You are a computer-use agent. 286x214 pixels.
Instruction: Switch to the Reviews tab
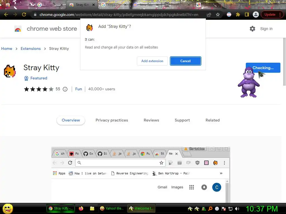pos(151,120)
